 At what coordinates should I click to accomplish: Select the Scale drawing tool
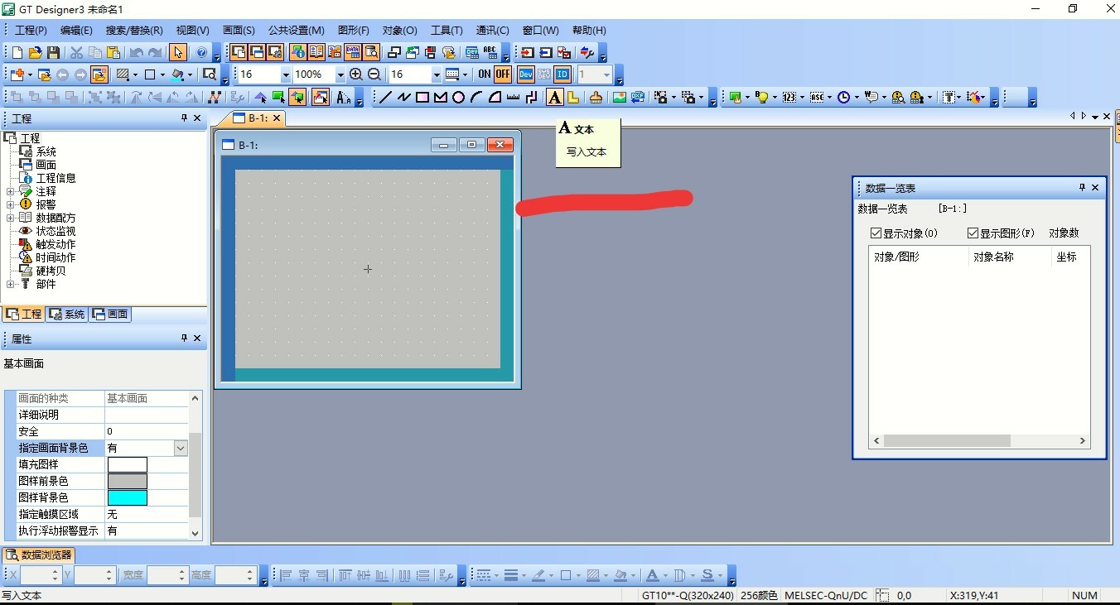[x=513, y=97]
